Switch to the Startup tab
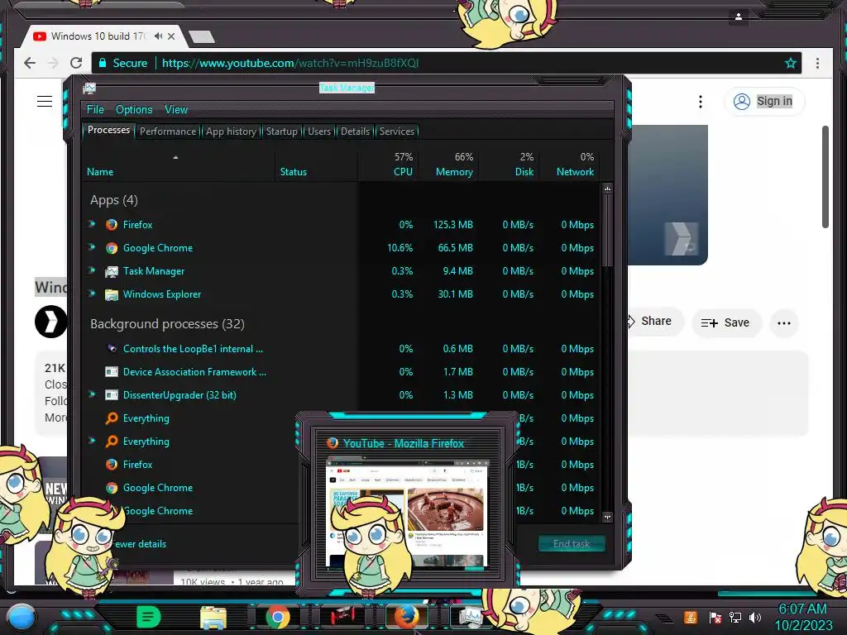The width and height of the screenshot is (847, 635). pos(281,131)
